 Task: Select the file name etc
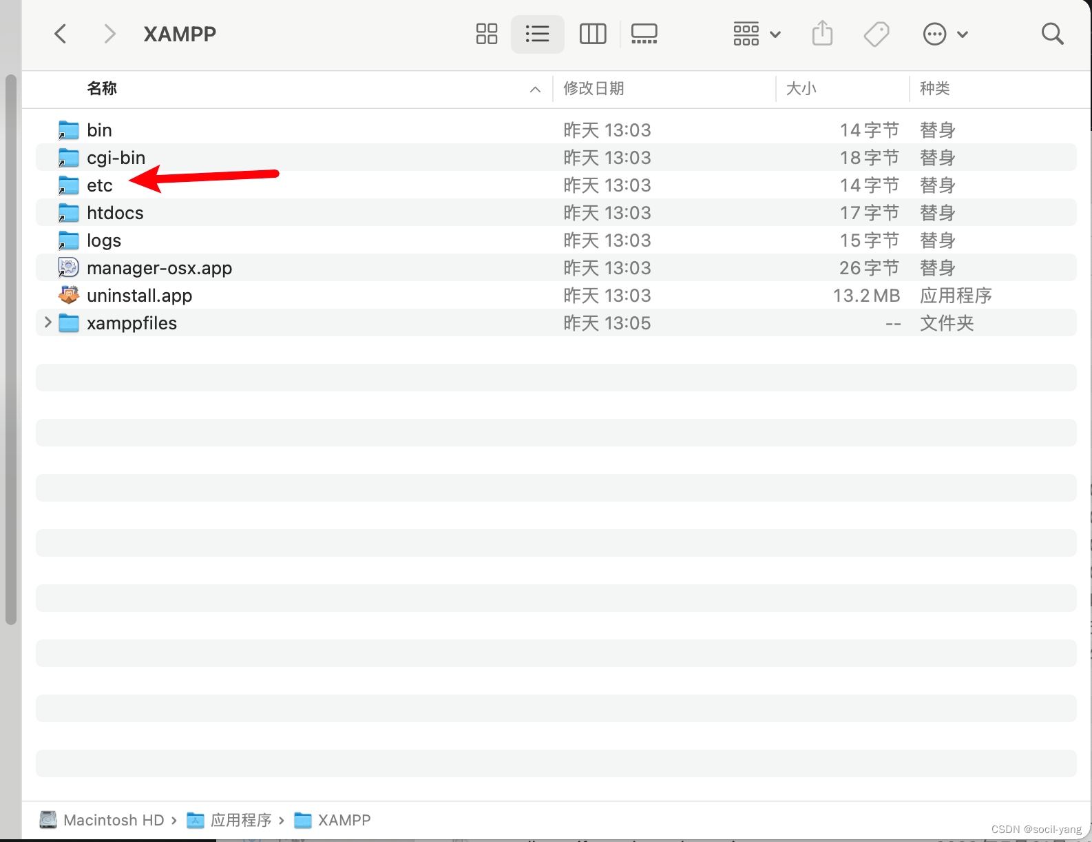point(100,185)
